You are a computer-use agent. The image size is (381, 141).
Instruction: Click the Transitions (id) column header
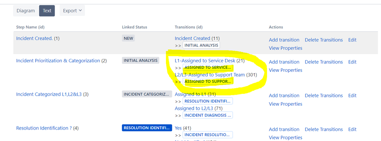coord(188,27)
